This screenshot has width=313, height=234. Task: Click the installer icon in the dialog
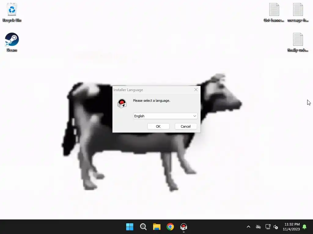(x=122, y=103)
